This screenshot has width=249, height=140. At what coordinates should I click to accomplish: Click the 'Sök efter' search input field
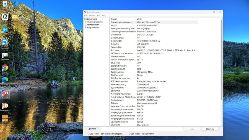142,129
